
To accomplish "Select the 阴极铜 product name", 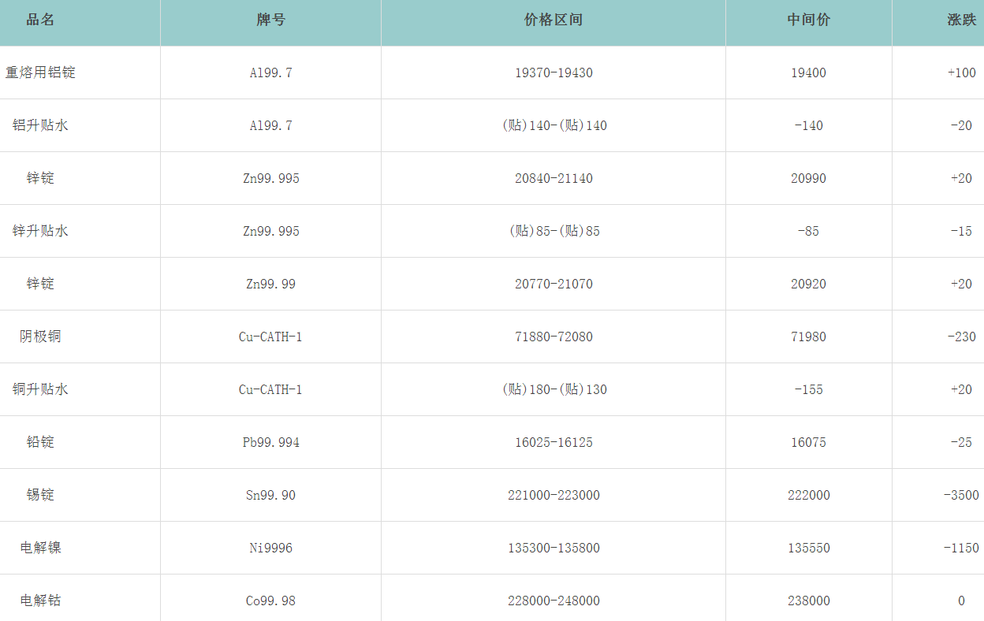I will (x=40, y=337).
